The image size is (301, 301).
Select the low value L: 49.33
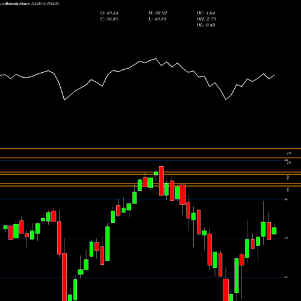click(x=157, y=19)
